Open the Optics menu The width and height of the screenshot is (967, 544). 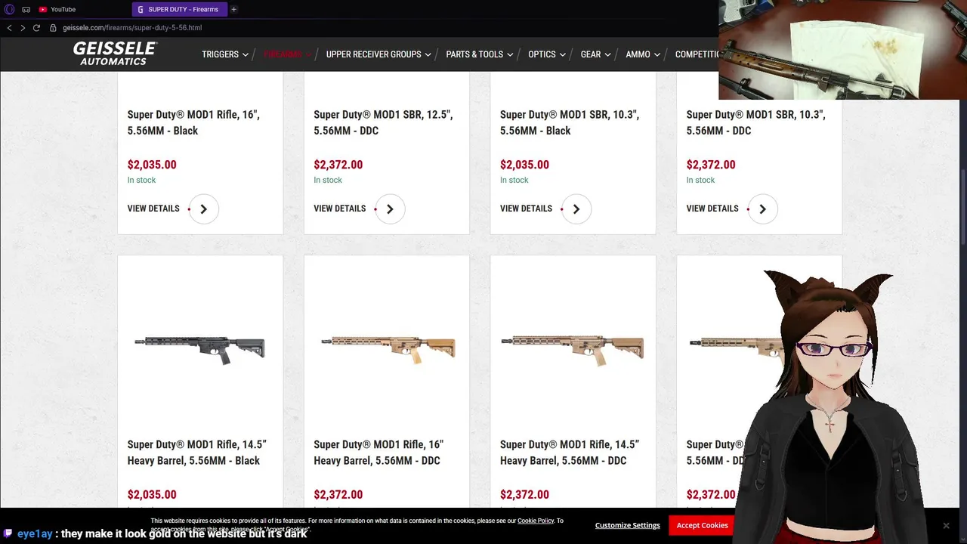547,54
